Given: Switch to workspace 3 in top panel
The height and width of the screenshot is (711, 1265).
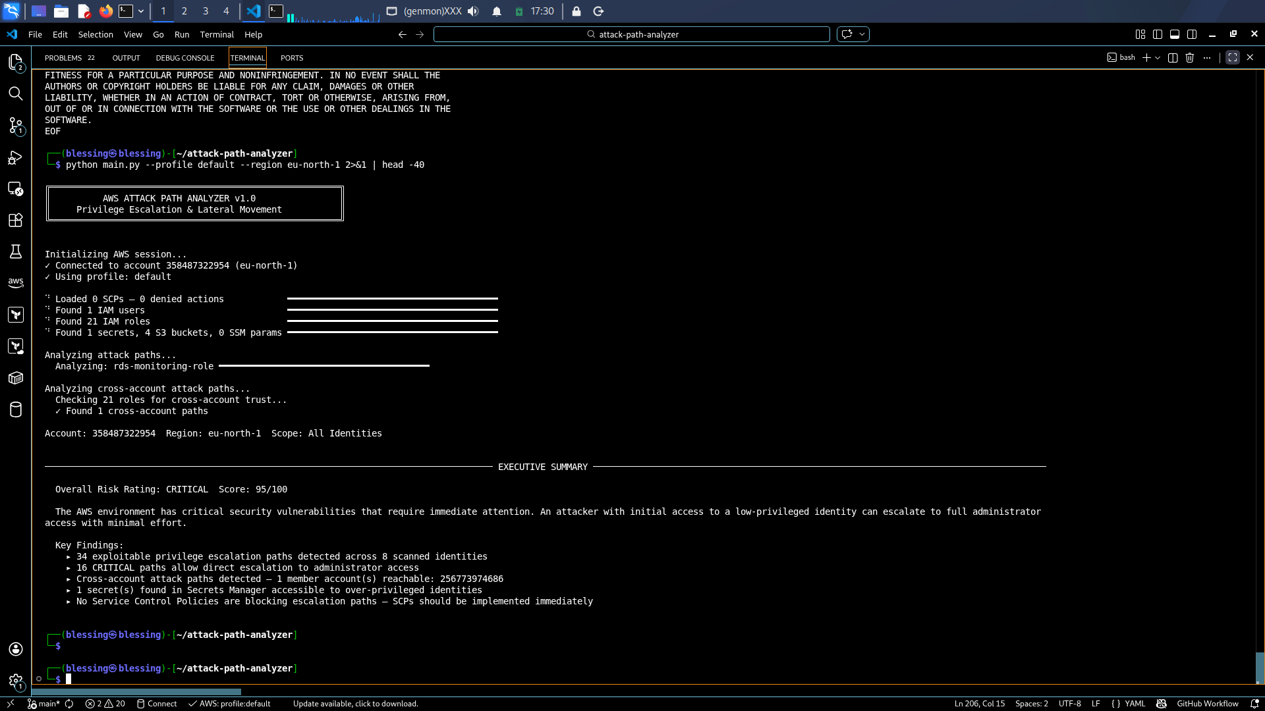Looking at the screenshot, I should pyautogui.click(x=206, y=11).
